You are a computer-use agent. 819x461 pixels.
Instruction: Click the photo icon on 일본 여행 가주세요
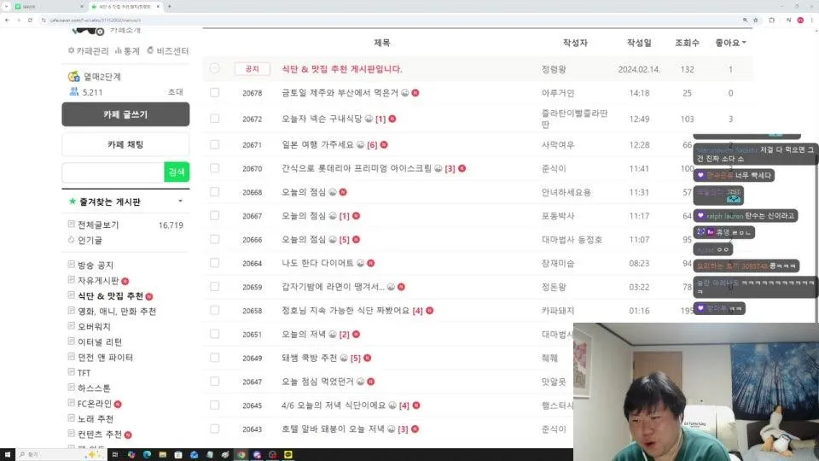click(x=360, y=145)
